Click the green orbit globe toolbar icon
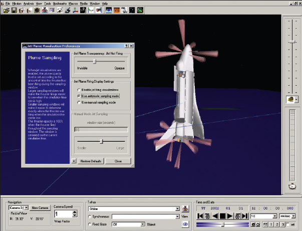Viewport: 302px width, 231px height. (x=140, y=10)
